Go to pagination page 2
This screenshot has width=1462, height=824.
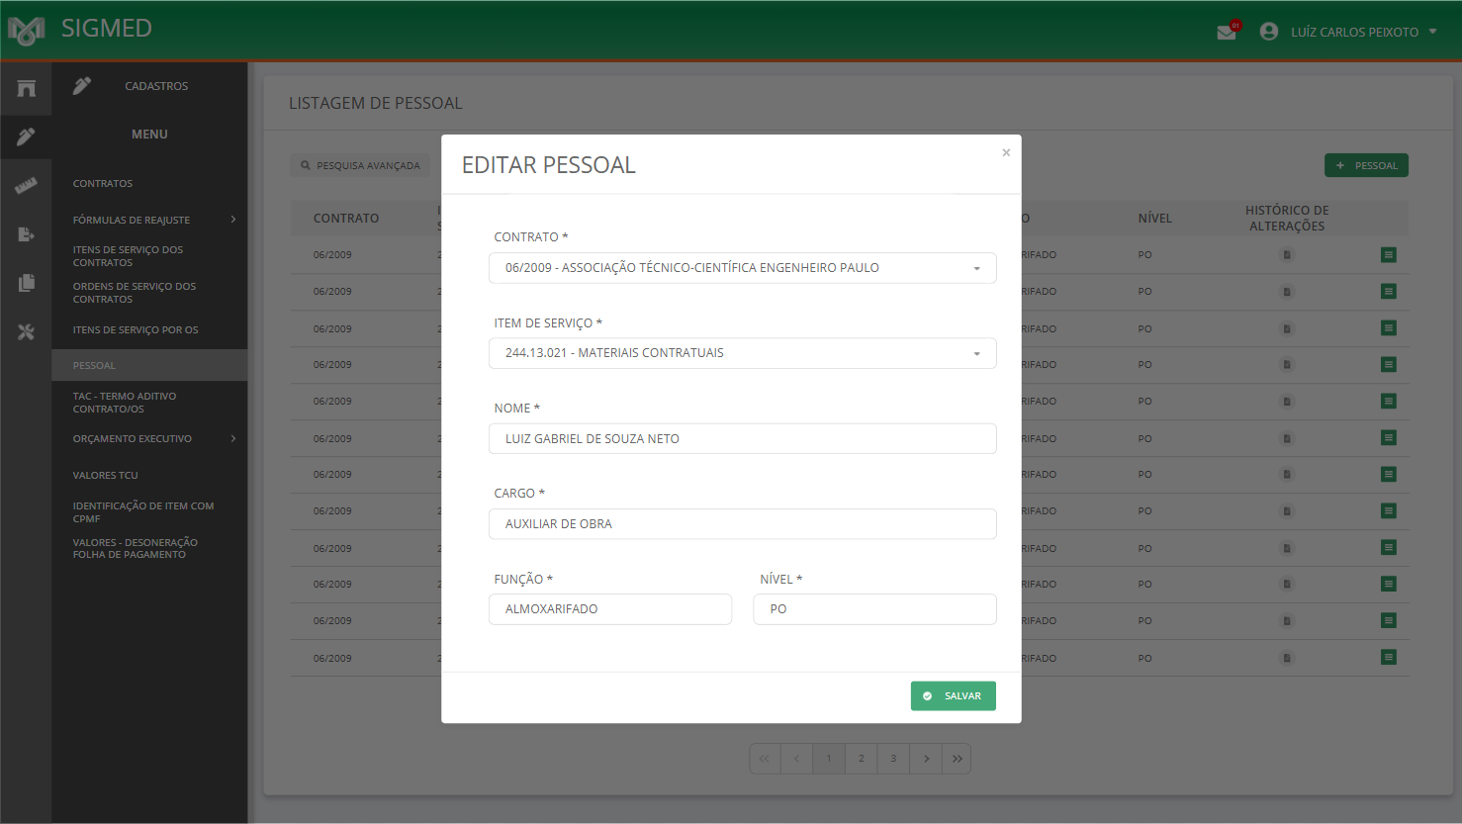pos(862,759)
